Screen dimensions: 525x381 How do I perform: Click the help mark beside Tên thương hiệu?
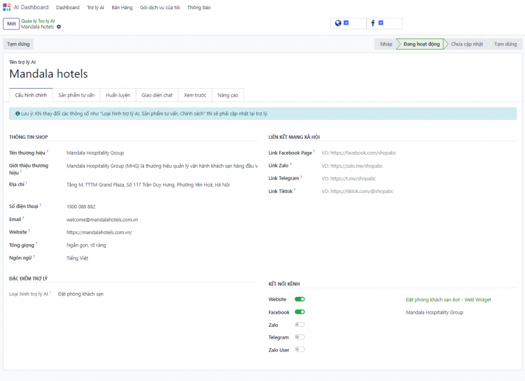pyautogui.click(x=48, y=151)
